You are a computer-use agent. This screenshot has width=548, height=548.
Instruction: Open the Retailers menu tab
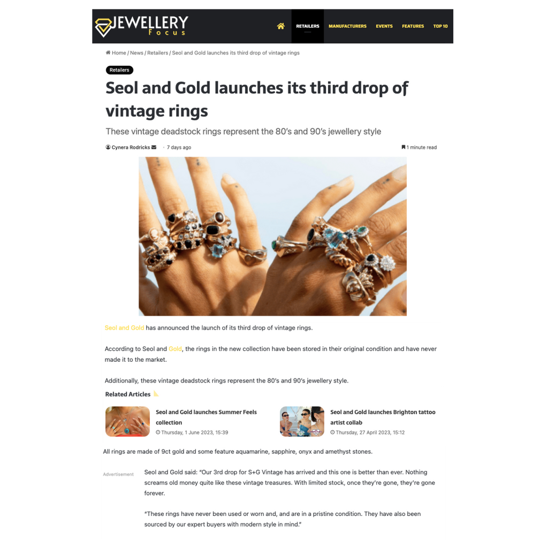(308, 26)
